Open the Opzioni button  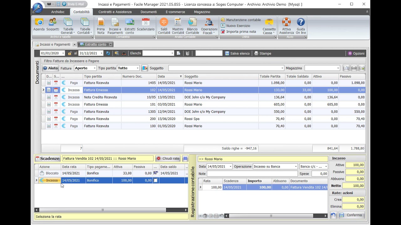[x=356, y=53]
